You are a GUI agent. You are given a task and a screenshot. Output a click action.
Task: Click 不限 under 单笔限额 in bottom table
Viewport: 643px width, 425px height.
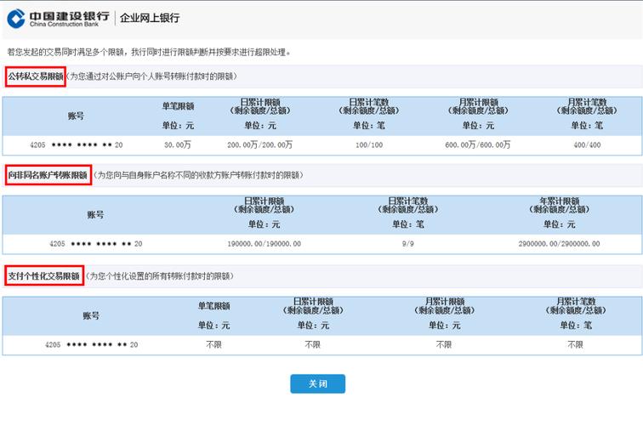tap(214, 345)
